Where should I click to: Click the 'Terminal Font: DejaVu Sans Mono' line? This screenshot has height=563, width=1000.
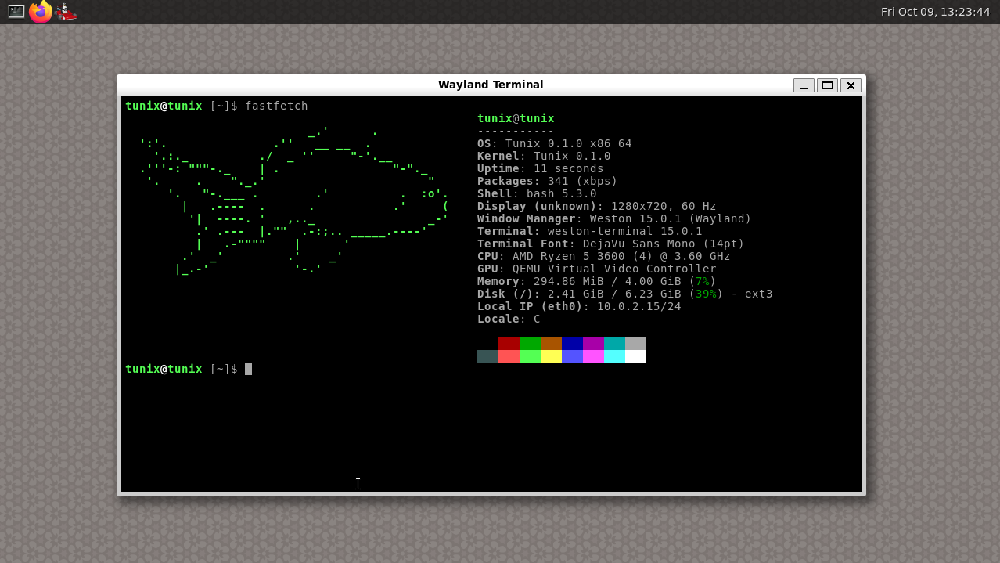point(611,244)
